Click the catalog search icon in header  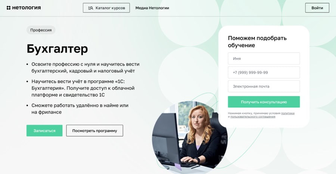coord(91,8)
